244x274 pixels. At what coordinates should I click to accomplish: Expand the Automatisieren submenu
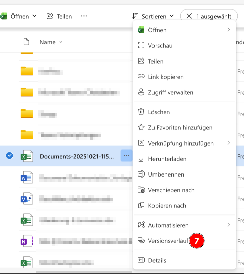(x=228, y=225)
